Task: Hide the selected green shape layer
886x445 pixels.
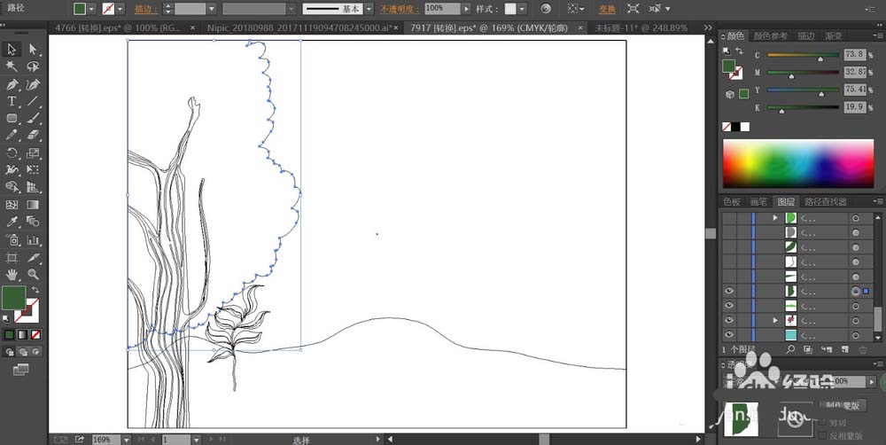Action: 729,292
